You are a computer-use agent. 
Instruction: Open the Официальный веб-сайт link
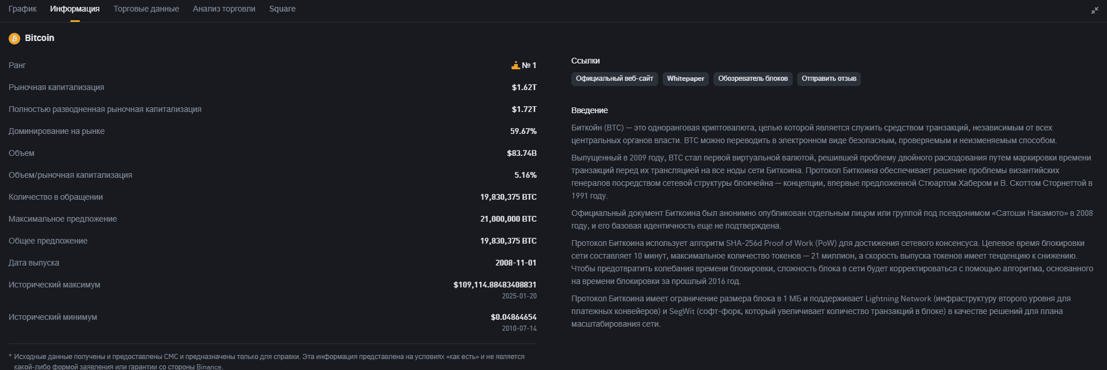pos(615,79)
